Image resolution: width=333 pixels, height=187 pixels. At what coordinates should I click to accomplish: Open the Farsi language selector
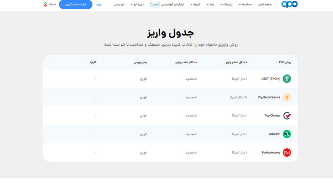[52, 4]
